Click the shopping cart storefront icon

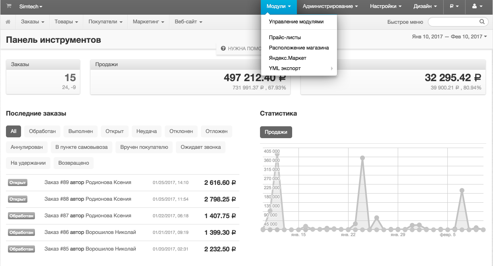pos(9,6)
